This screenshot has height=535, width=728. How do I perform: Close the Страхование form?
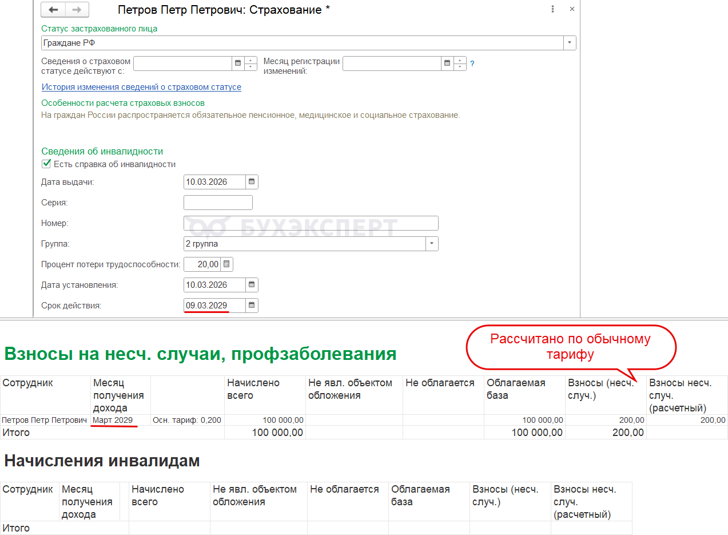pos(572,9)
